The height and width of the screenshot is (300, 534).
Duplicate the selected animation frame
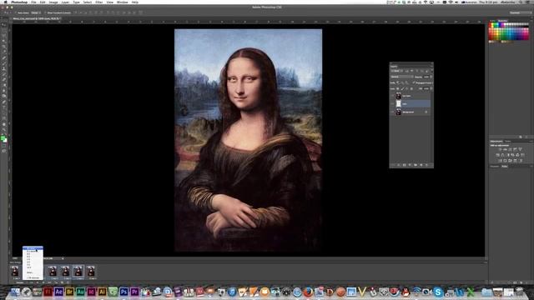point(62,282)
